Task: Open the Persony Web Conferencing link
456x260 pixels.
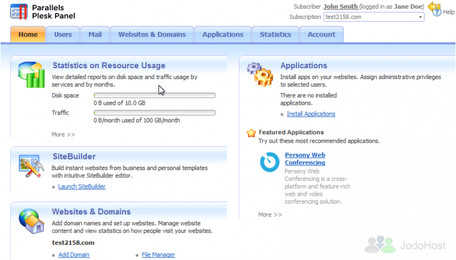Action: click(x=305, y=159)
